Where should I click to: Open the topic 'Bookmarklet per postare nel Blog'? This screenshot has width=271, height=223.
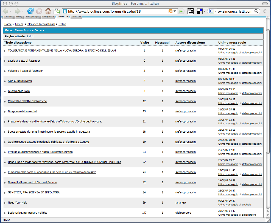(28, 213)
